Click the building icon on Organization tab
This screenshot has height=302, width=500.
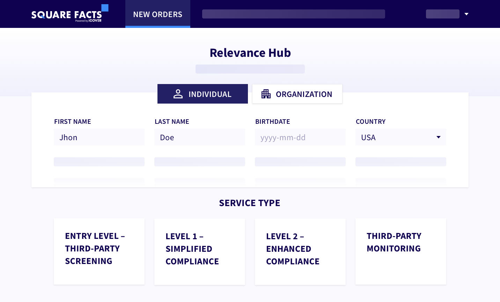coord(266,94)
